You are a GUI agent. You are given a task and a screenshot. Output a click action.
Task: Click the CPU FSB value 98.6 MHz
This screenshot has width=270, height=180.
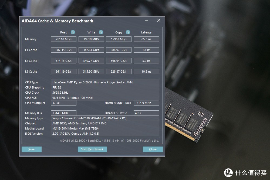click(x=105, y=98)
